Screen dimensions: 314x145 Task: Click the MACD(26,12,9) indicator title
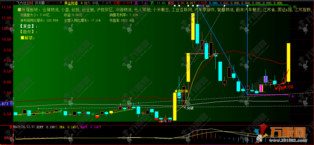[x=24, y=127]
